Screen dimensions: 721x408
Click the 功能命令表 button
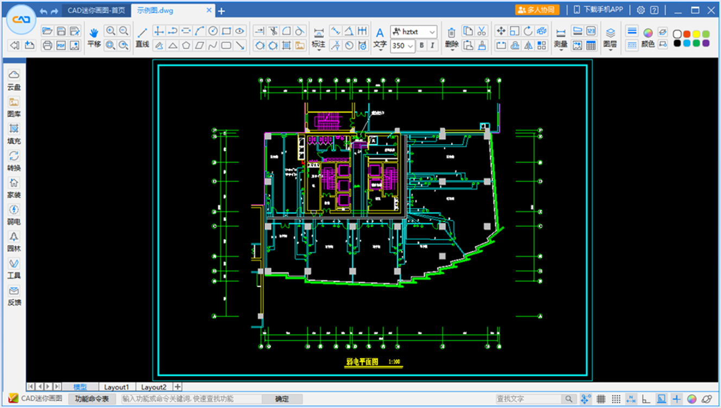point(92,399)
